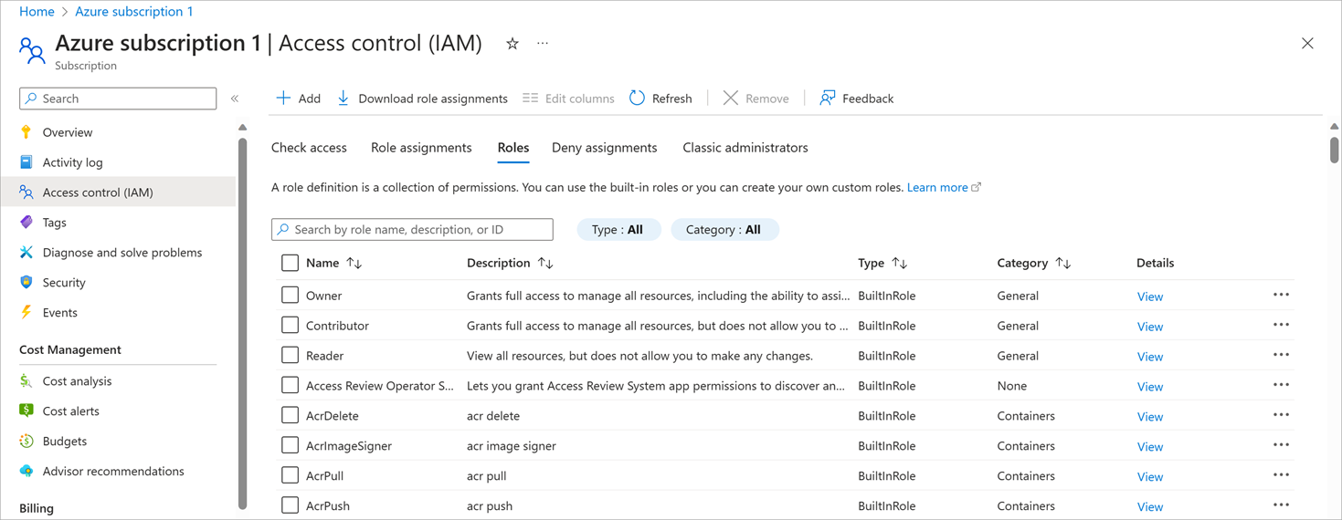Click the sidebar Search box
Viewport: 1342px width, 520px height.
tap(118, 99)
